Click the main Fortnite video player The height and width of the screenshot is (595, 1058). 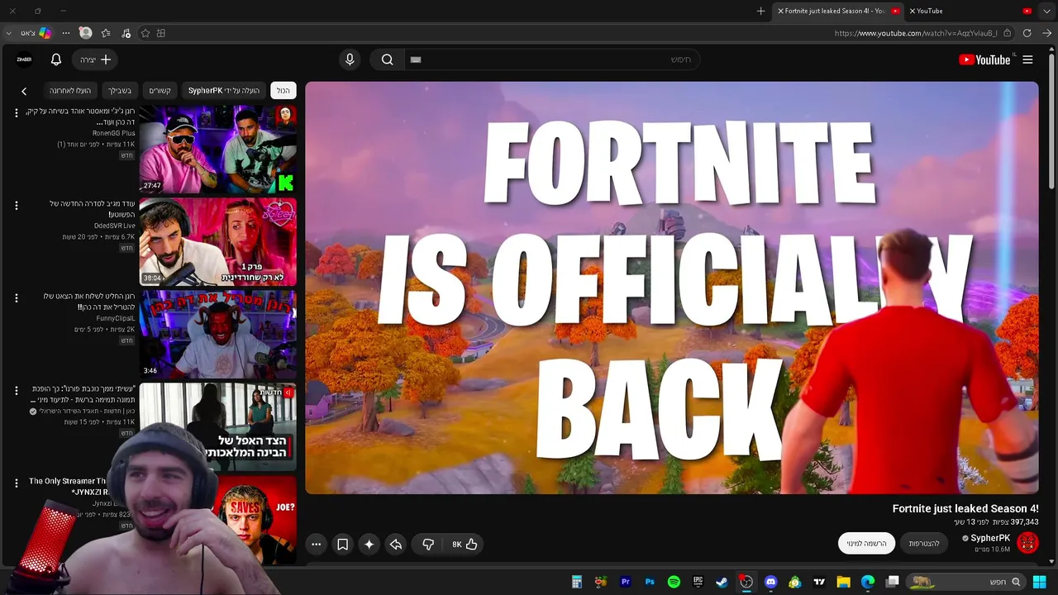coord(672,288)
